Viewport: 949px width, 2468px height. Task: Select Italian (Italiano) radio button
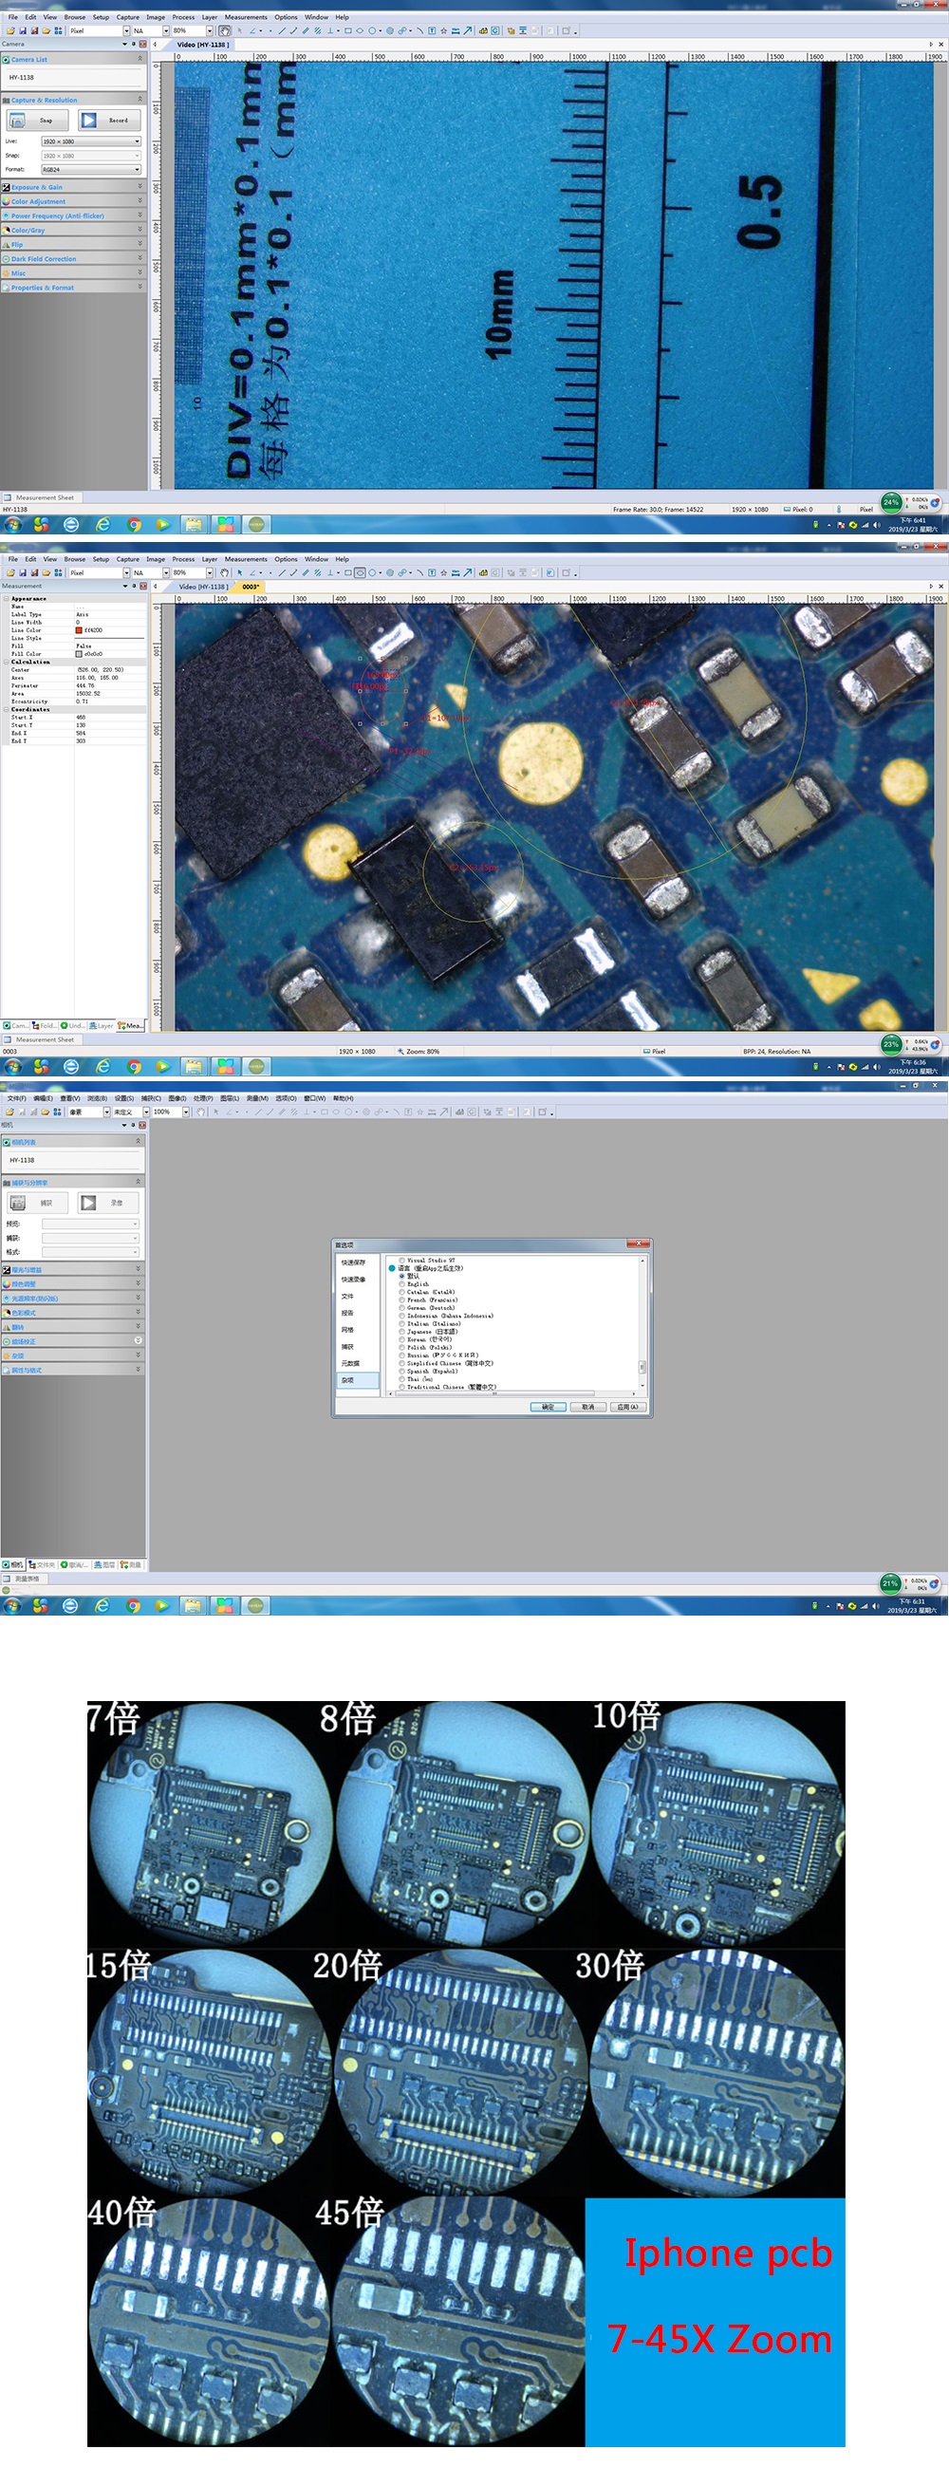pos(402,1324)
